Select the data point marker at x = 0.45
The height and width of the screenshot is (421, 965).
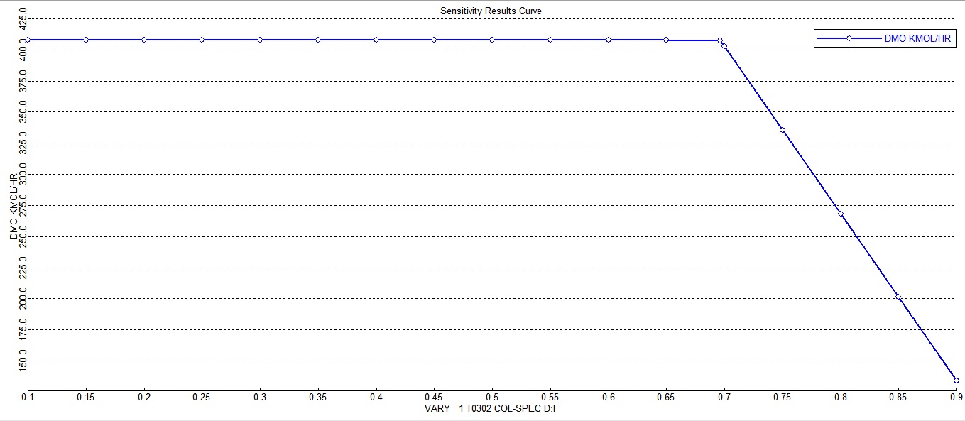[435, 40]
